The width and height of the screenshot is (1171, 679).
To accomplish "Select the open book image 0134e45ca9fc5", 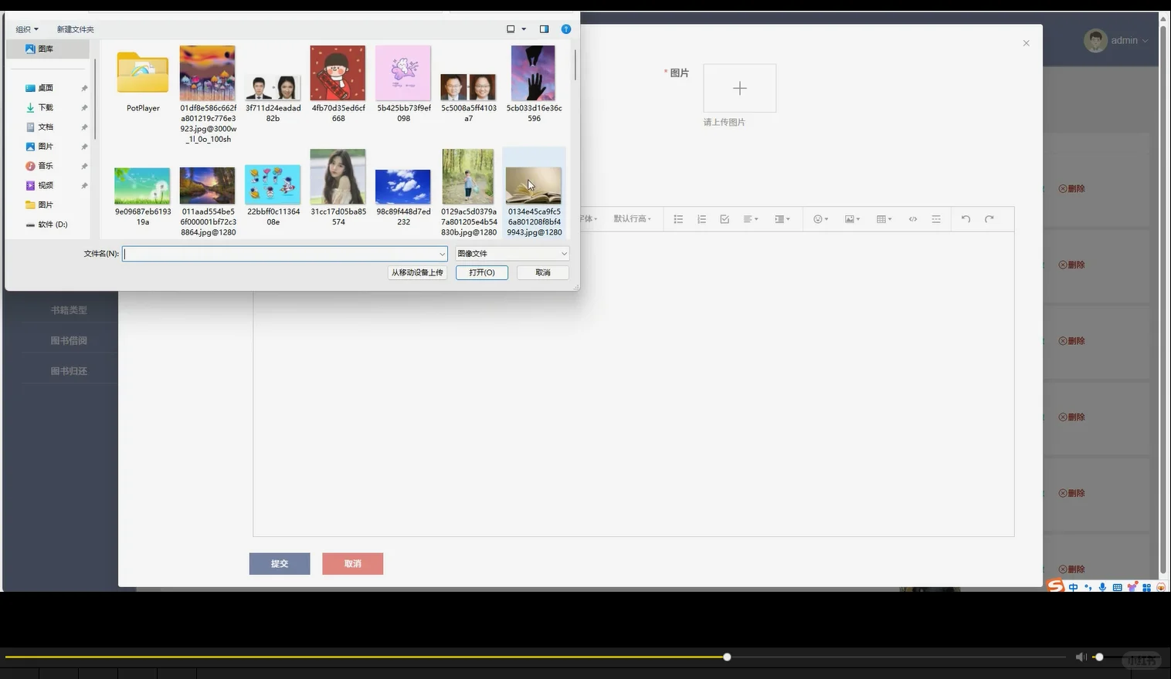I will [x=534, y=193].
